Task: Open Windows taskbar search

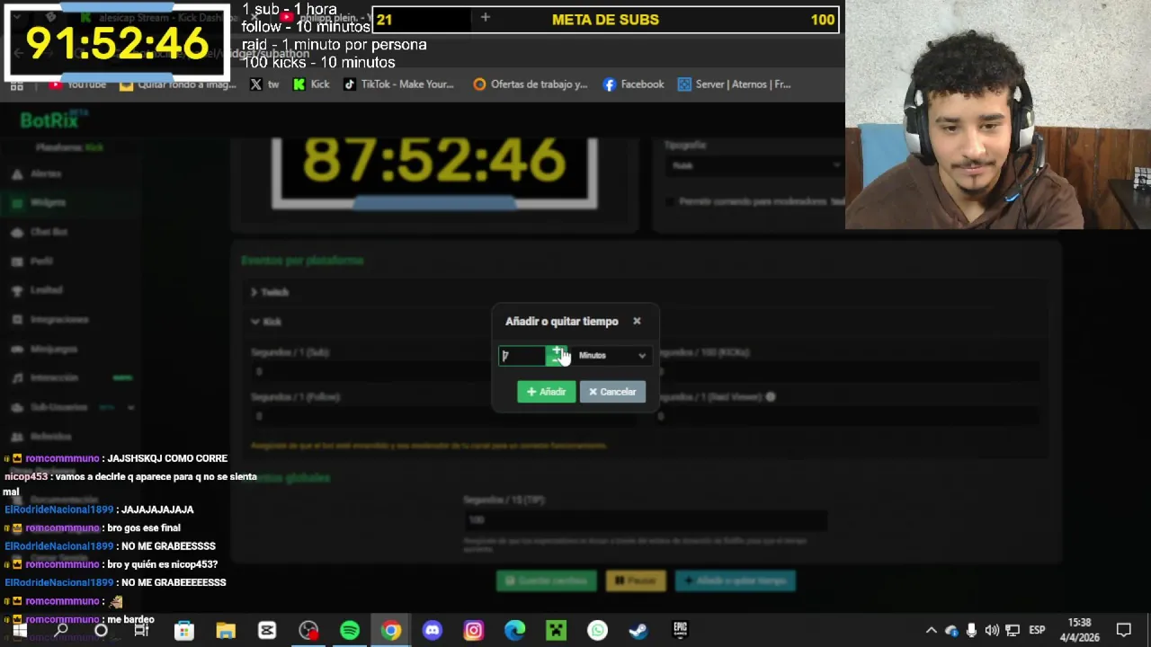Action: coord(60,631)
